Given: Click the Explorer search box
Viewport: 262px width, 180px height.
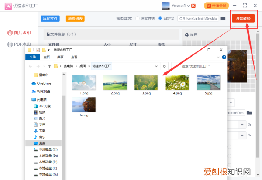Looking at the screenshot, I should pos(198,66).
